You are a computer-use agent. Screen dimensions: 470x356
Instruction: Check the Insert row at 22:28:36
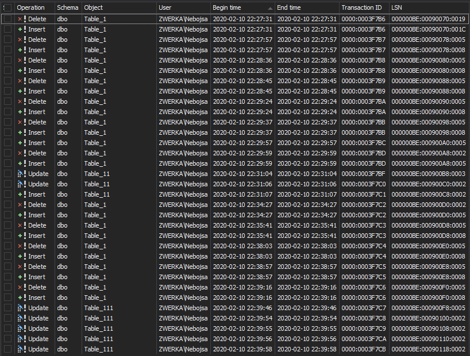tap(8, 71)
